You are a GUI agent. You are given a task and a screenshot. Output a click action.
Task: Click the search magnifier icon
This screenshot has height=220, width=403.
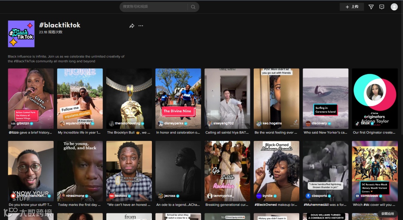(193, 7)
